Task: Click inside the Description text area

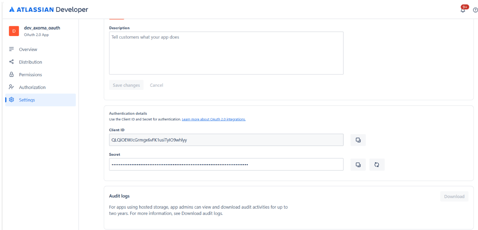Action: click(x=226, y=53)
